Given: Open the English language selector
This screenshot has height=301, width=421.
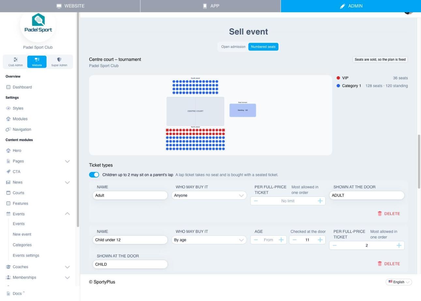Looking at the screenshot, I should [399, 282].
